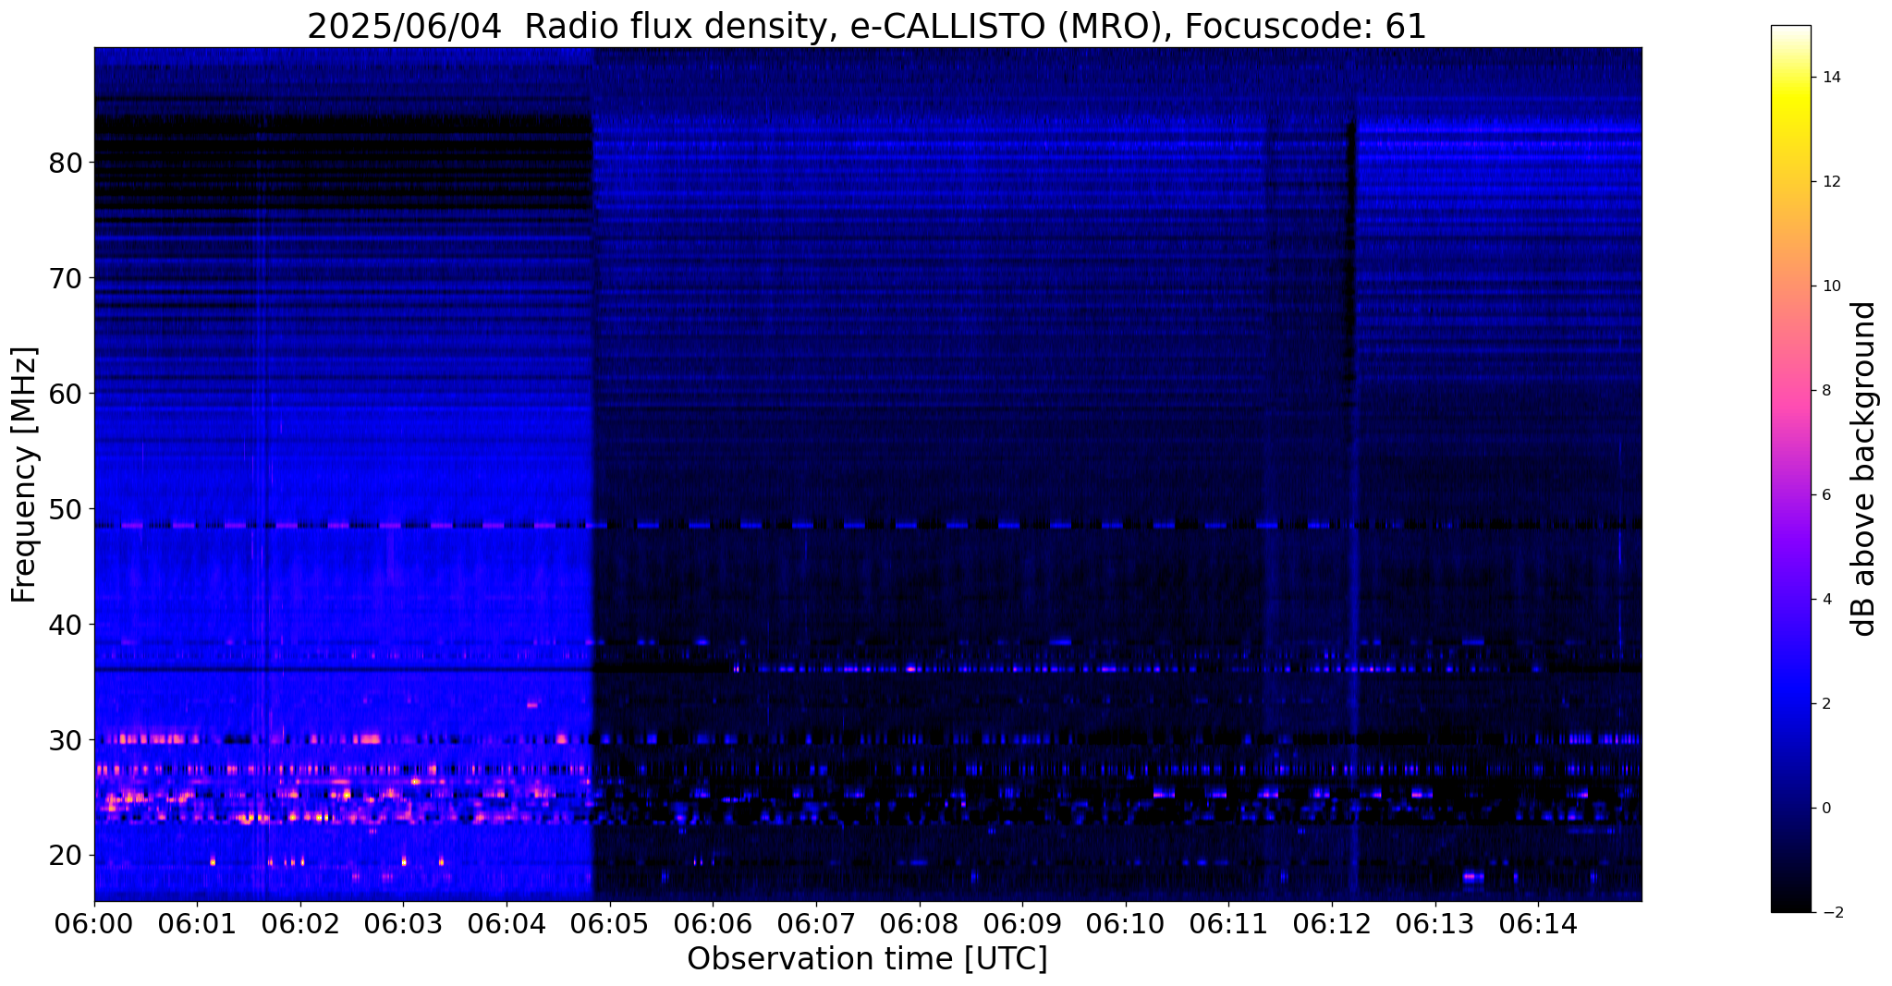Click the colorbar tick label 4
The image size is (1892, 986).
point(1825,600)
